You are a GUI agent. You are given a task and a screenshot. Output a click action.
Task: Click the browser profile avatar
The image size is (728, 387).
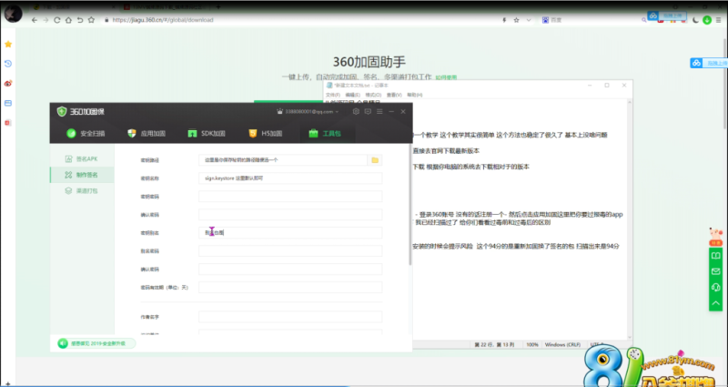click(13, 14)
